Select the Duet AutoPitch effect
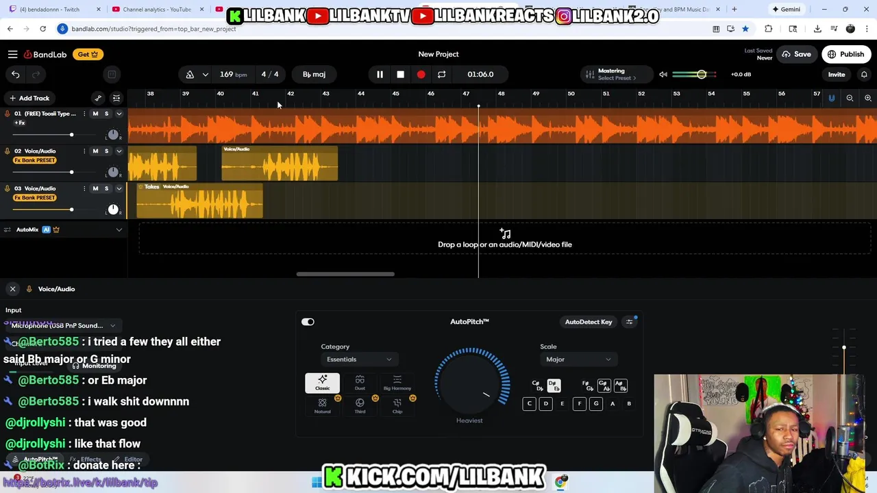This screenshot has height=493, width=877. (360, 383)
